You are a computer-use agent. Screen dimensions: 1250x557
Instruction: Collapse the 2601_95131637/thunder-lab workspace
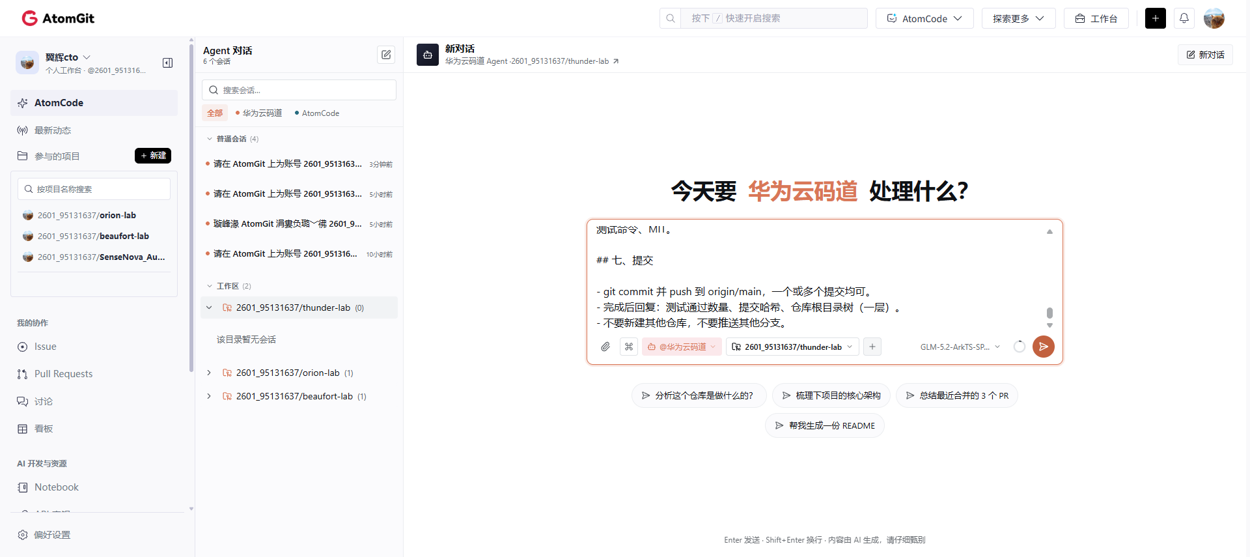(x=209, y=307)
